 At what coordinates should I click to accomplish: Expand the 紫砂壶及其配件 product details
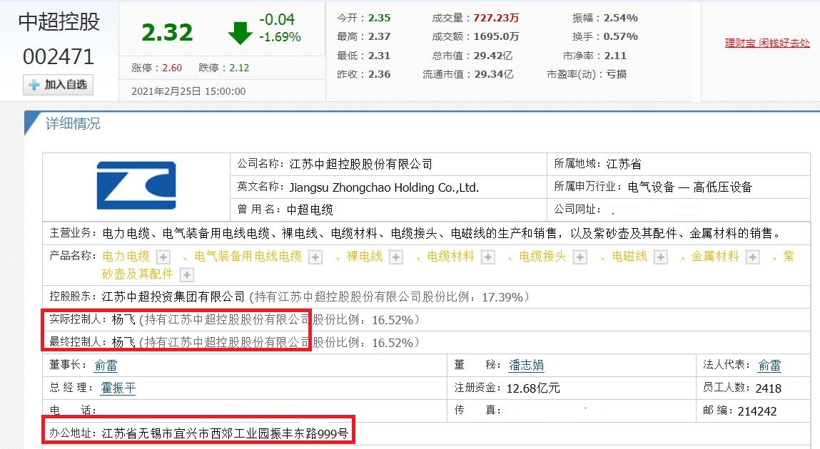[x=185, y=274]
